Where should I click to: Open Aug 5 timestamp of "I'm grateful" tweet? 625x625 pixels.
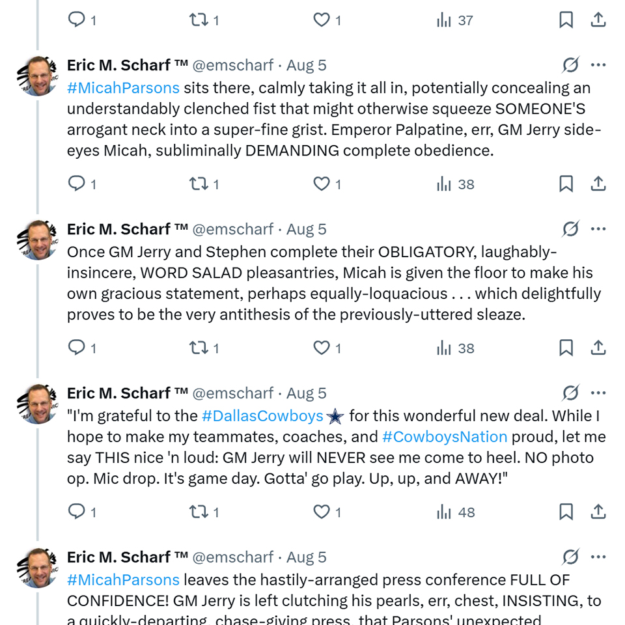pyautogui.click(x=306, y=393)
